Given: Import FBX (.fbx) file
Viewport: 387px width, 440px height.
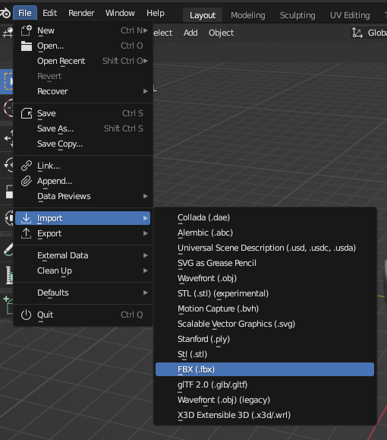Looking at the screenshot, I should pyautogui.click(x=265, y=369).
